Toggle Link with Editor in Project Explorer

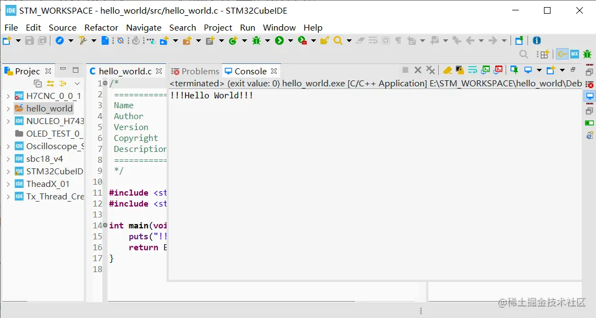50,84
